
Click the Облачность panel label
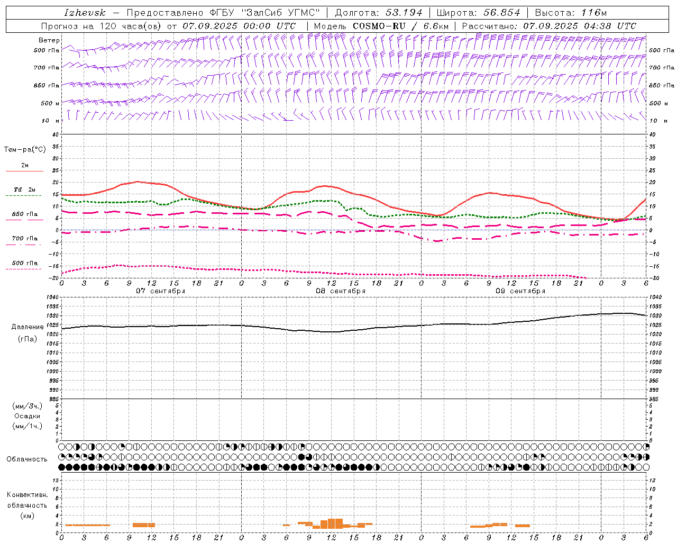click(27, 459)
